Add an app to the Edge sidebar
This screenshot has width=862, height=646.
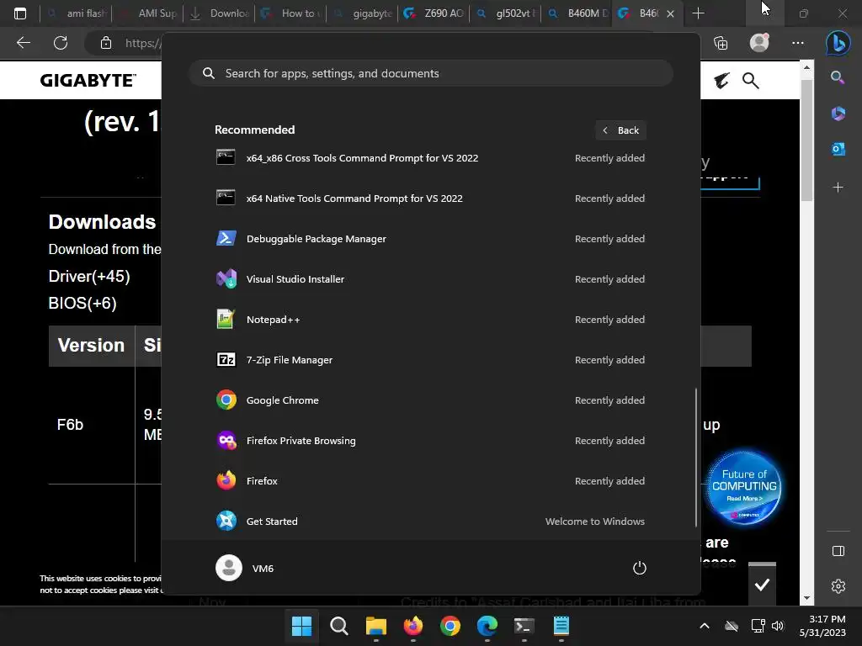838,188
